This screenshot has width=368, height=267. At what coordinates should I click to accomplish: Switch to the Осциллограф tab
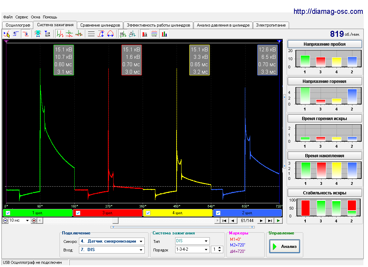(18, 25)
